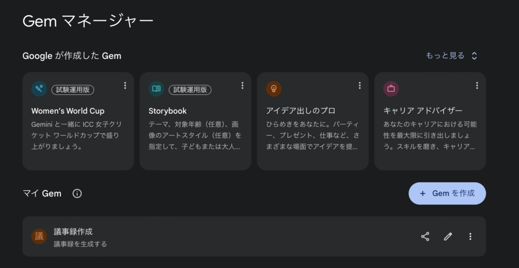
Task: Click the キャリア アドバイザー briefcase icon
Action: tap(391, 89)
